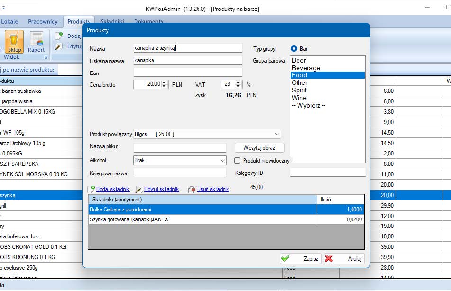Image resolution: width=451 pixels, height=291 pixels.
Task: Click the Wczytaj obraz button
Action: point(259,148)
